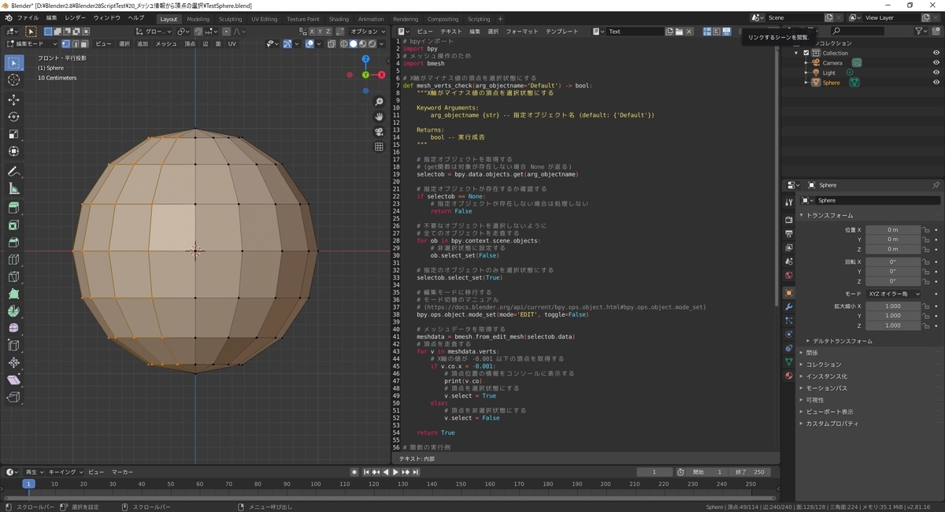Image resolution: width=945 pixels, height=512 pixels.
Task: Uncheck the Collection checkbox in outliner
Action: tap(806, 53)
